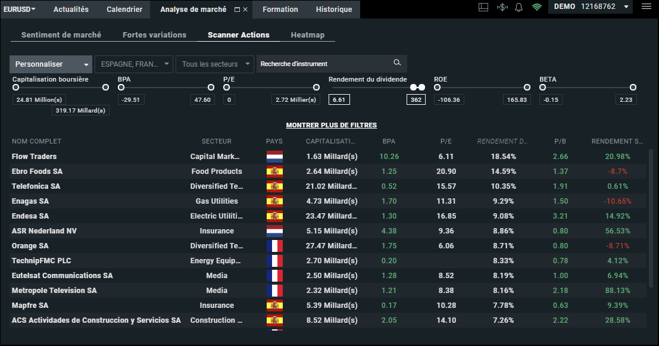Image resolution: width=659 pixels, height=346 pixels.
Task: Click the Spain flag for Enagas SA
Action: tap(274, 201)
